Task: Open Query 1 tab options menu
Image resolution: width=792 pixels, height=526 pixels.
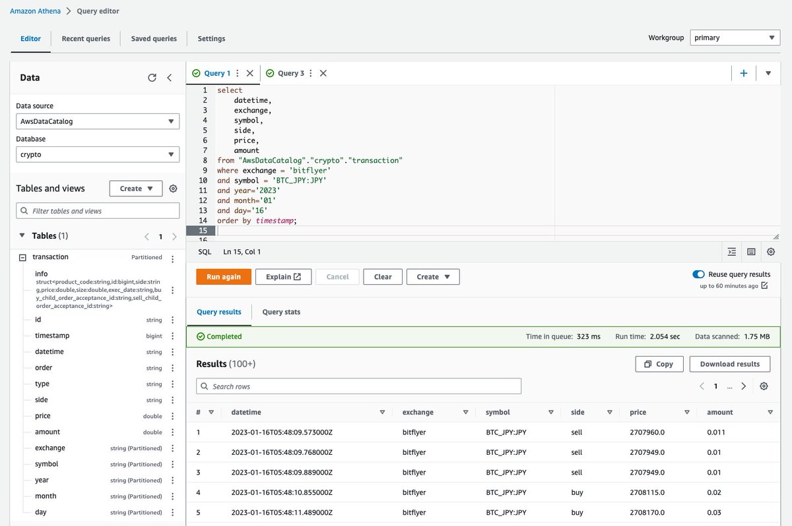Action: coord(238,73)
